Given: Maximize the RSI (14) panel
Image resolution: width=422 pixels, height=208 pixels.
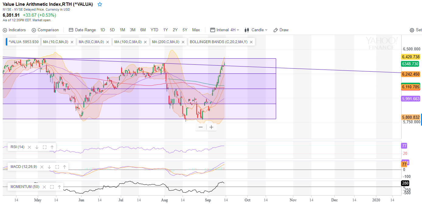Looking at the screenshot, I should [x=44, y=147].
